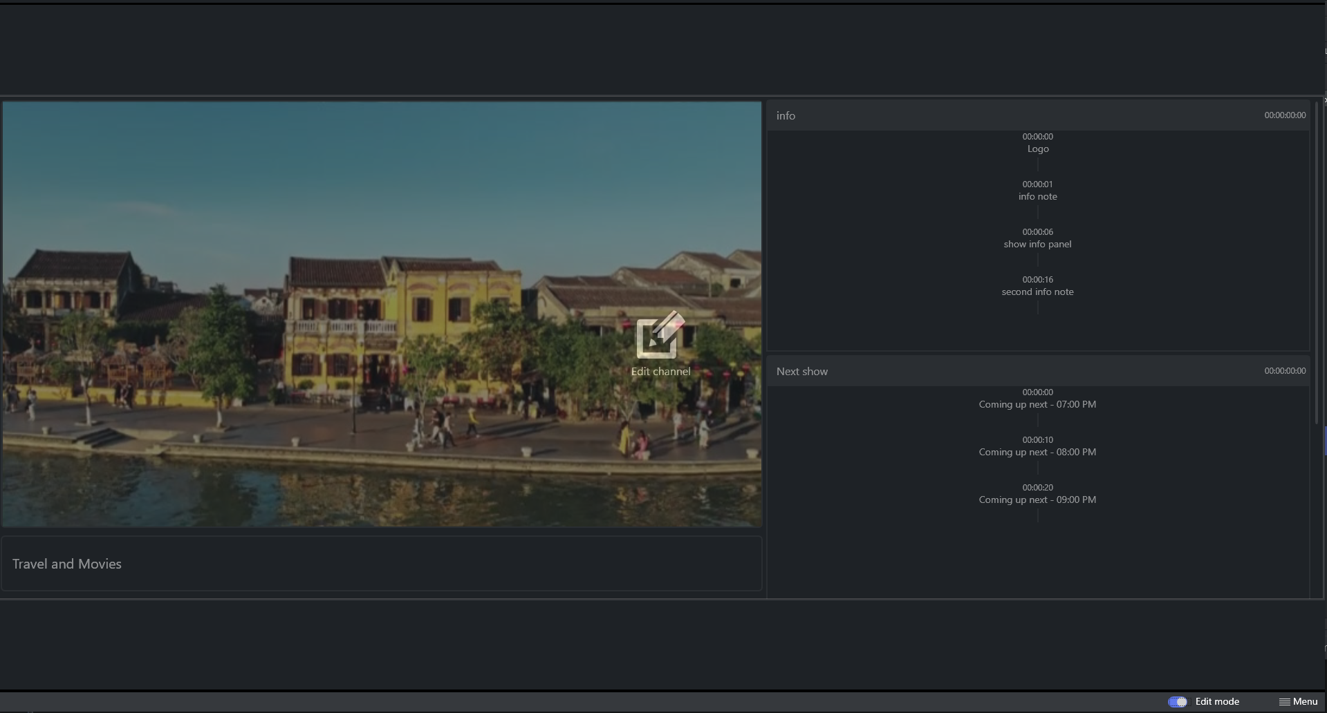The image size is (1327, 713).
Task: Click the 'info' playlist header
Action: pos(786,115)
